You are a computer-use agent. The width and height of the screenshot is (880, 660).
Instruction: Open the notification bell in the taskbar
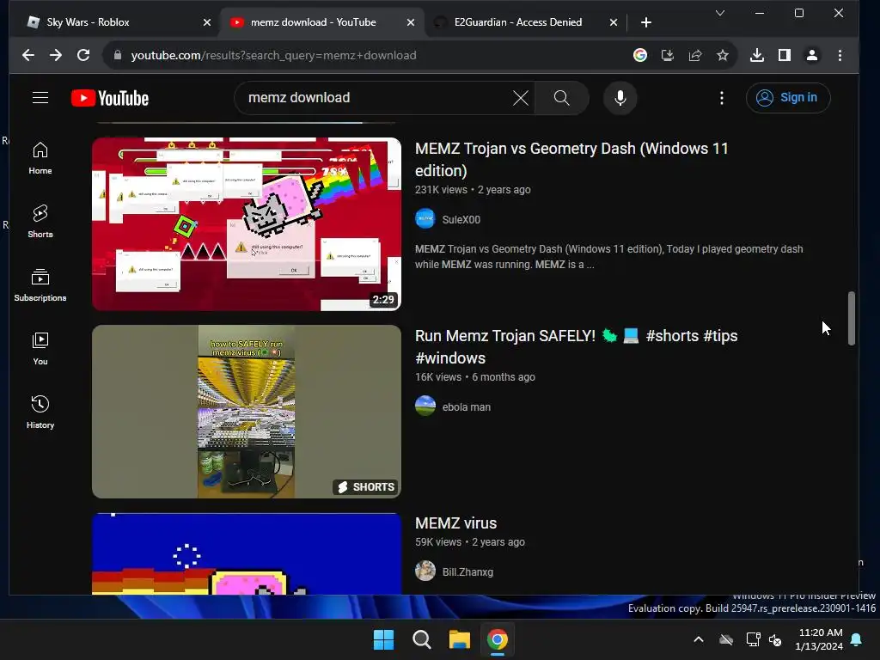[857, 639]
